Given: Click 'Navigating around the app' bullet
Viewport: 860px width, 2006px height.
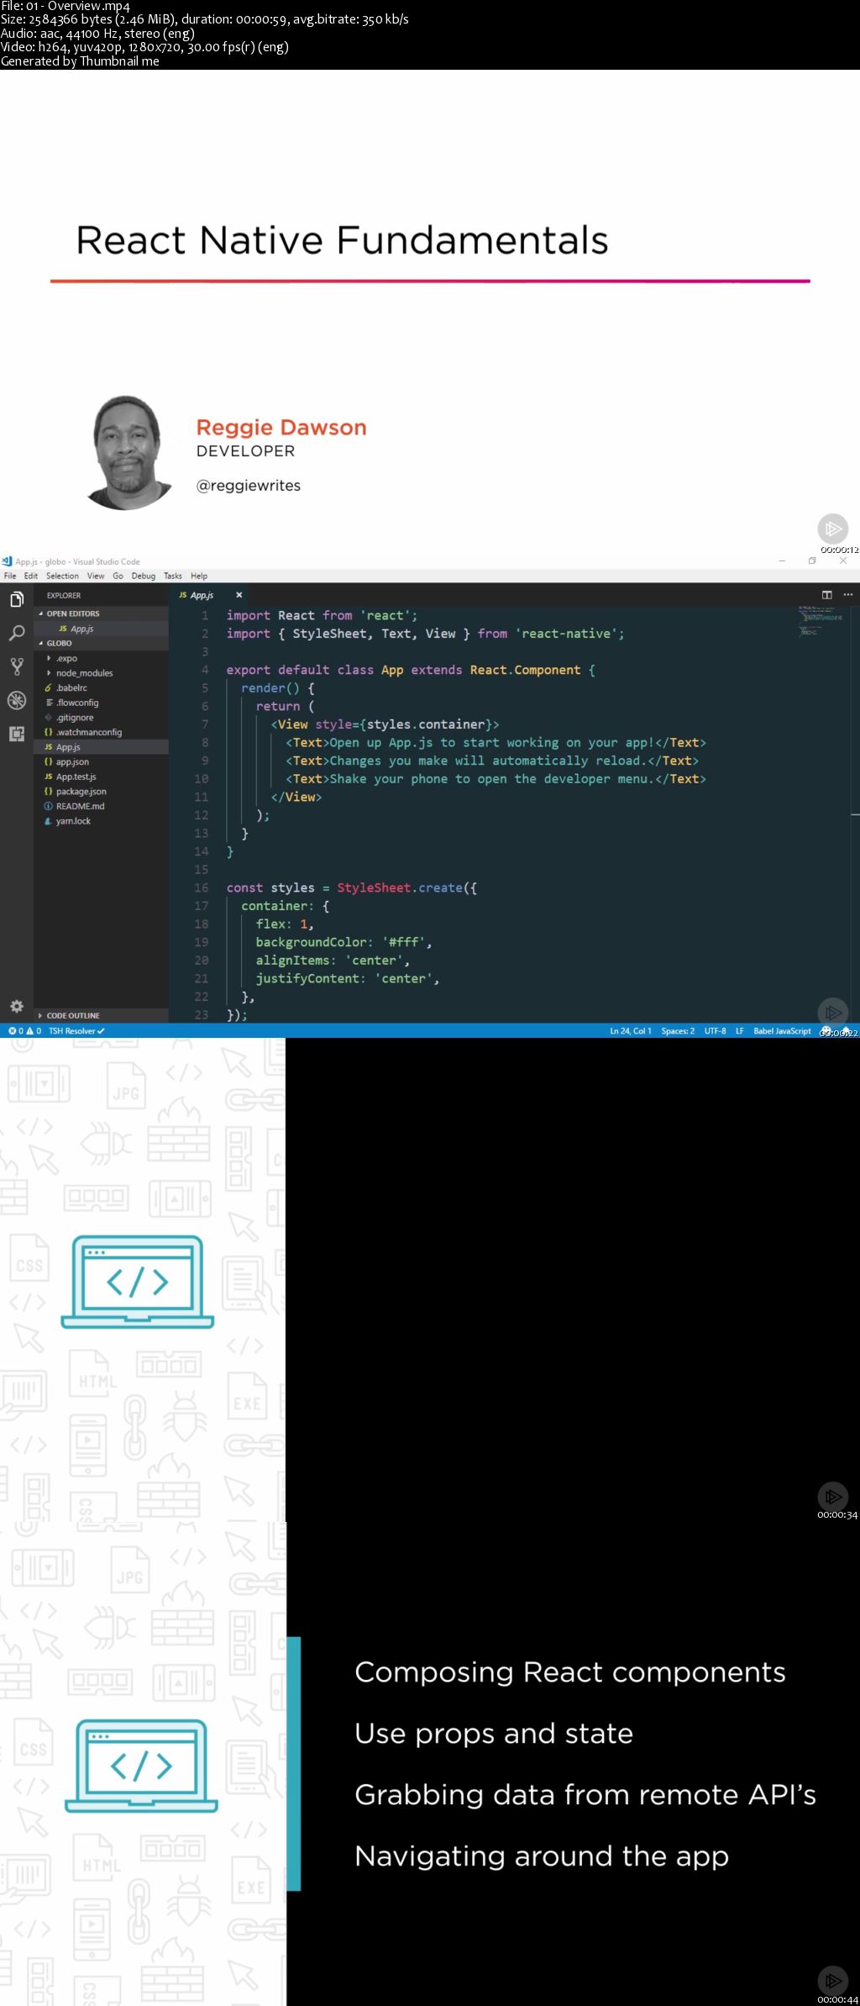Looking at the screenshot, I should 542,1856.
